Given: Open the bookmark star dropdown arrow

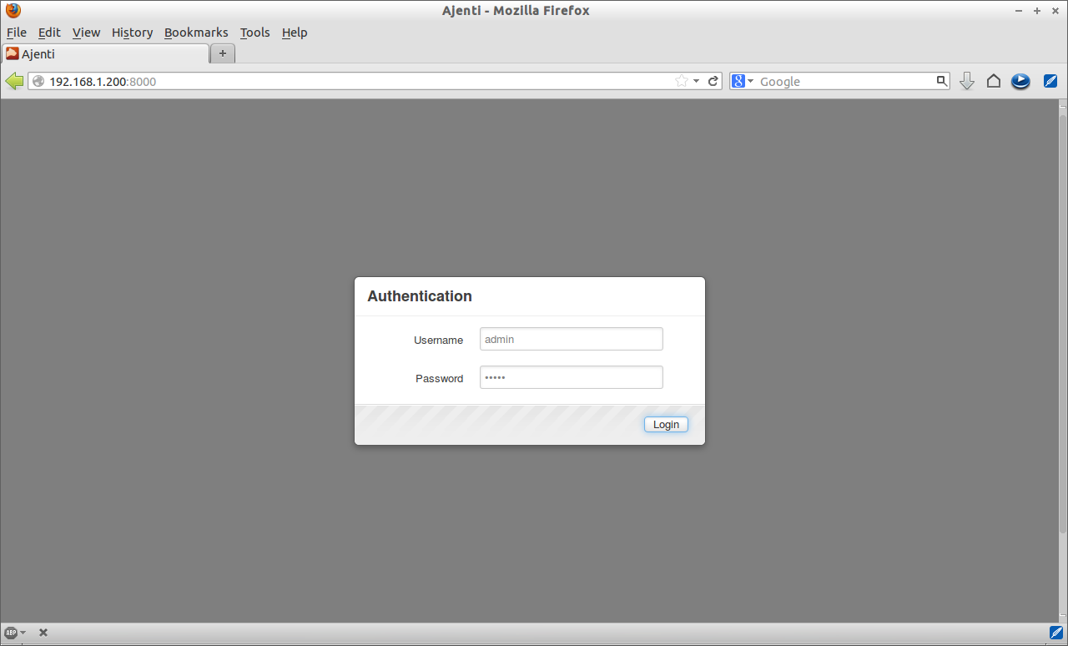Looking at the screenshot, I should click(696, 81).
